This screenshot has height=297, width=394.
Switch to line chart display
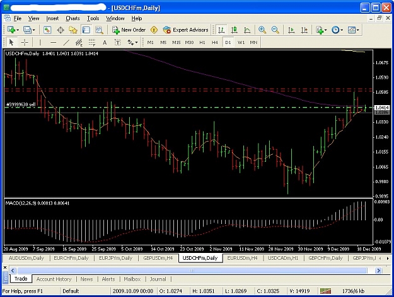[x=247, y=30]
